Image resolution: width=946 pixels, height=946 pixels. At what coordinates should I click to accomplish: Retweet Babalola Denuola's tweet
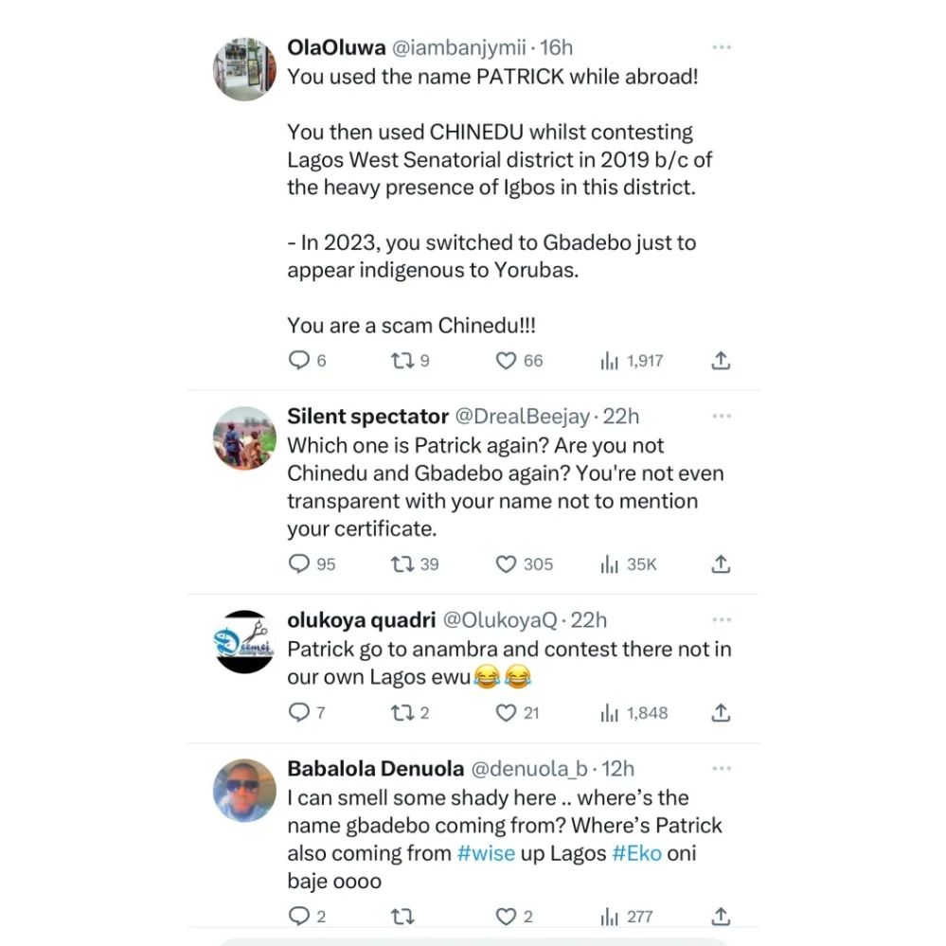402,917
